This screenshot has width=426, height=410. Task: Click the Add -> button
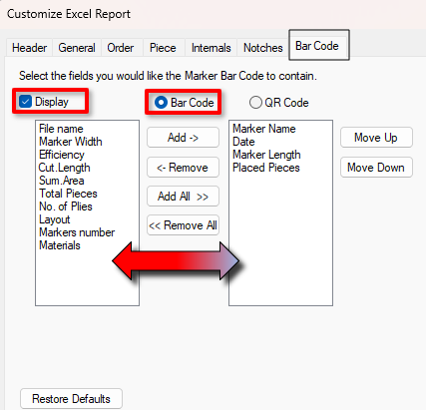click(x=183, y=138)
